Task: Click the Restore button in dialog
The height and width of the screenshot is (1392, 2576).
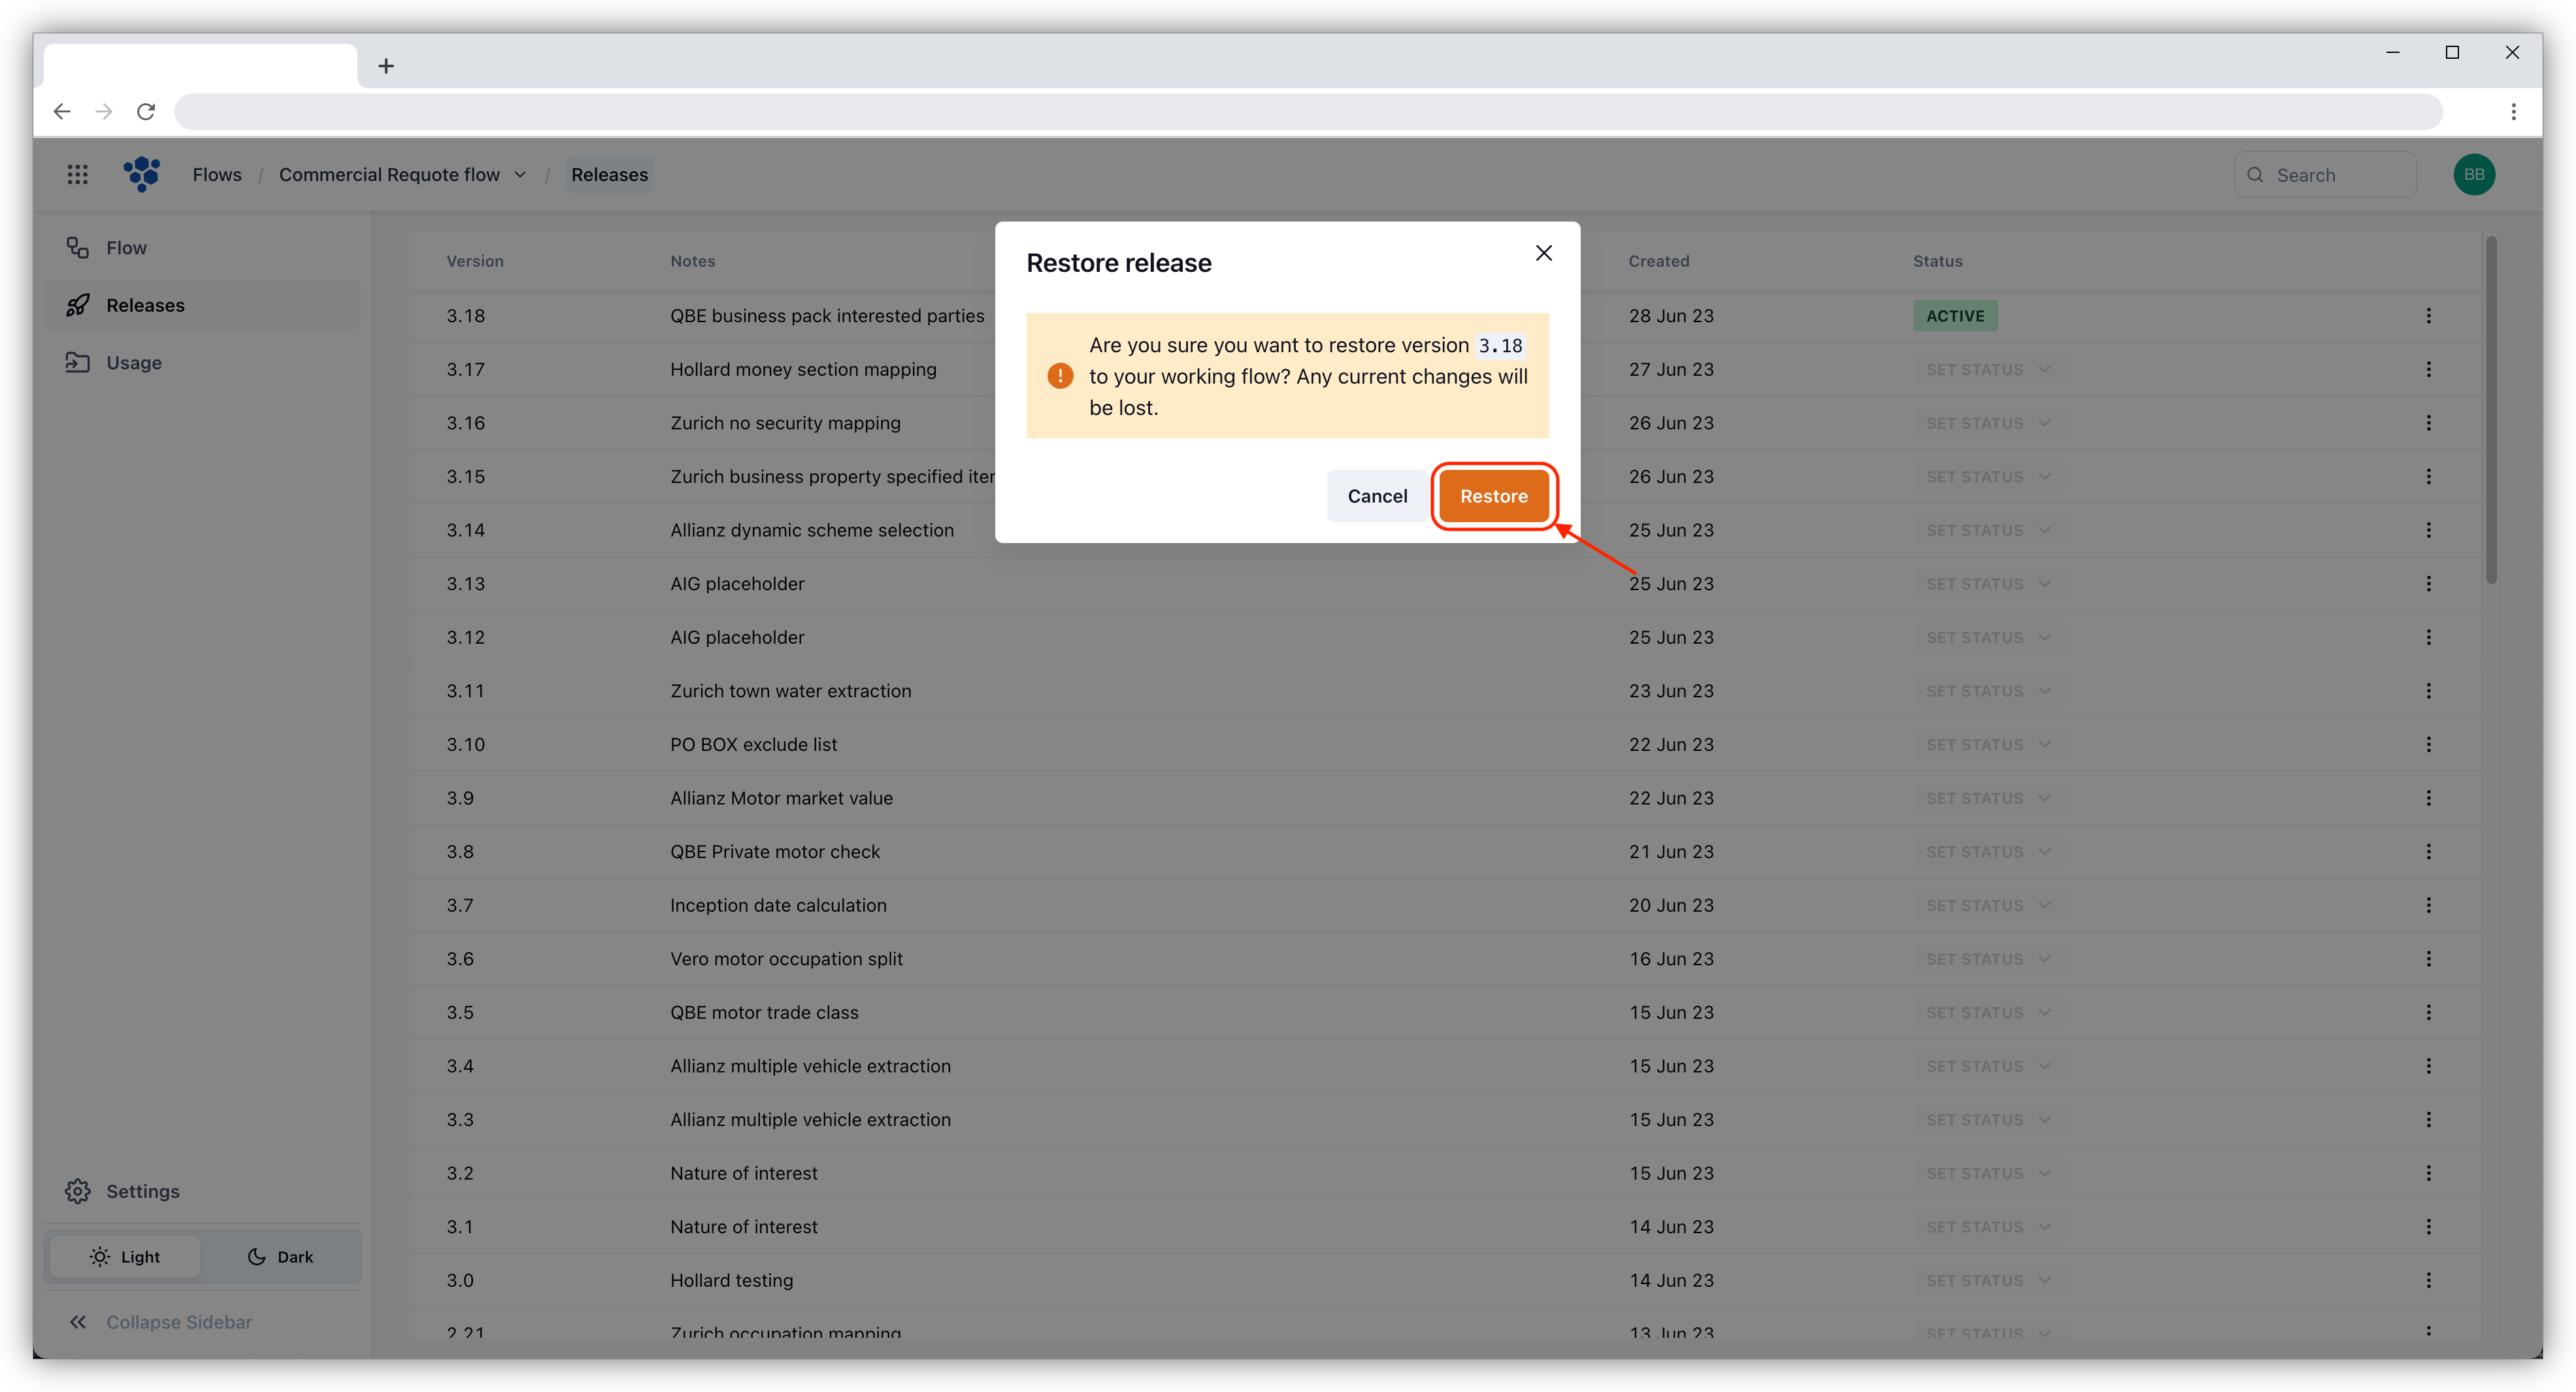Action: (x=1493, y=496)
